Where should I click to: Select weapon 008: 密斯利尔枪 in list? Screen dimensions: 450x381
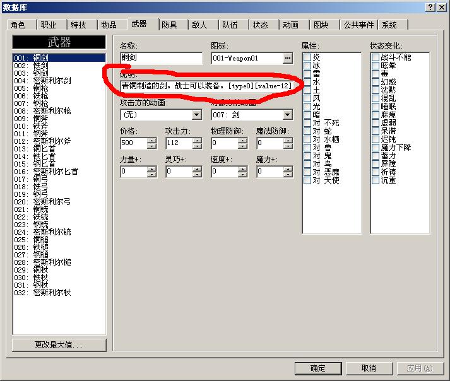pyautogui.click(x=59, y=111)
